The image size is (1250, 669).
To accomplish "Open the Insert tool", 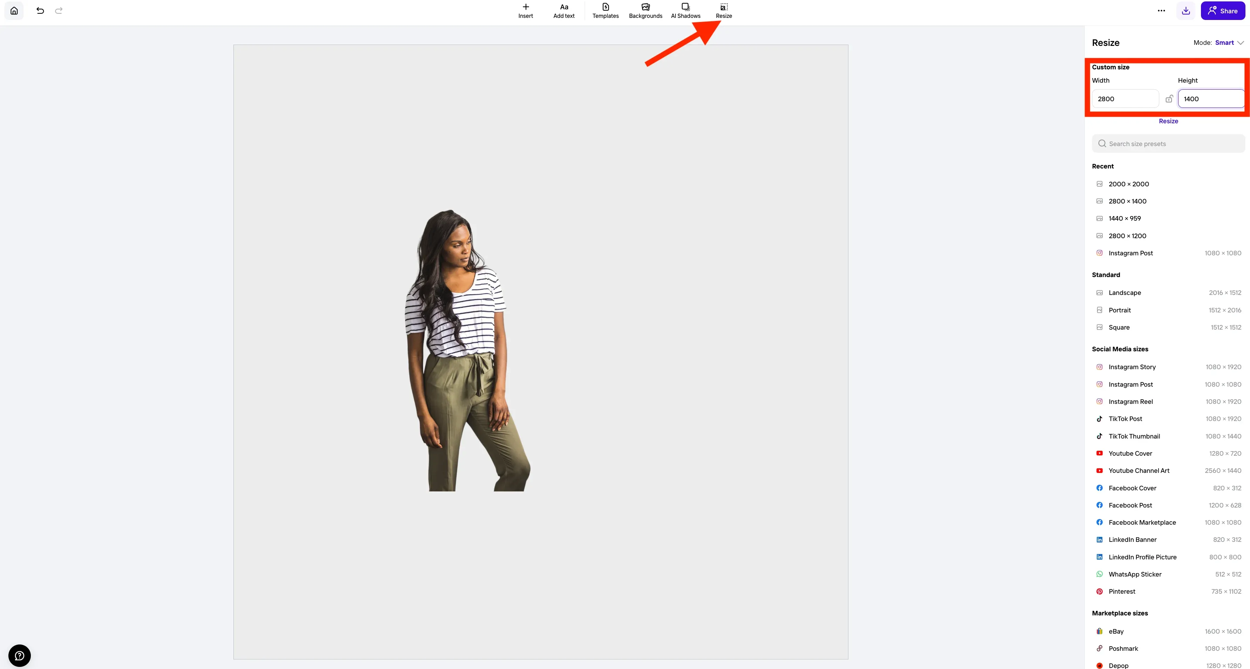I will [x=526, y=11].
